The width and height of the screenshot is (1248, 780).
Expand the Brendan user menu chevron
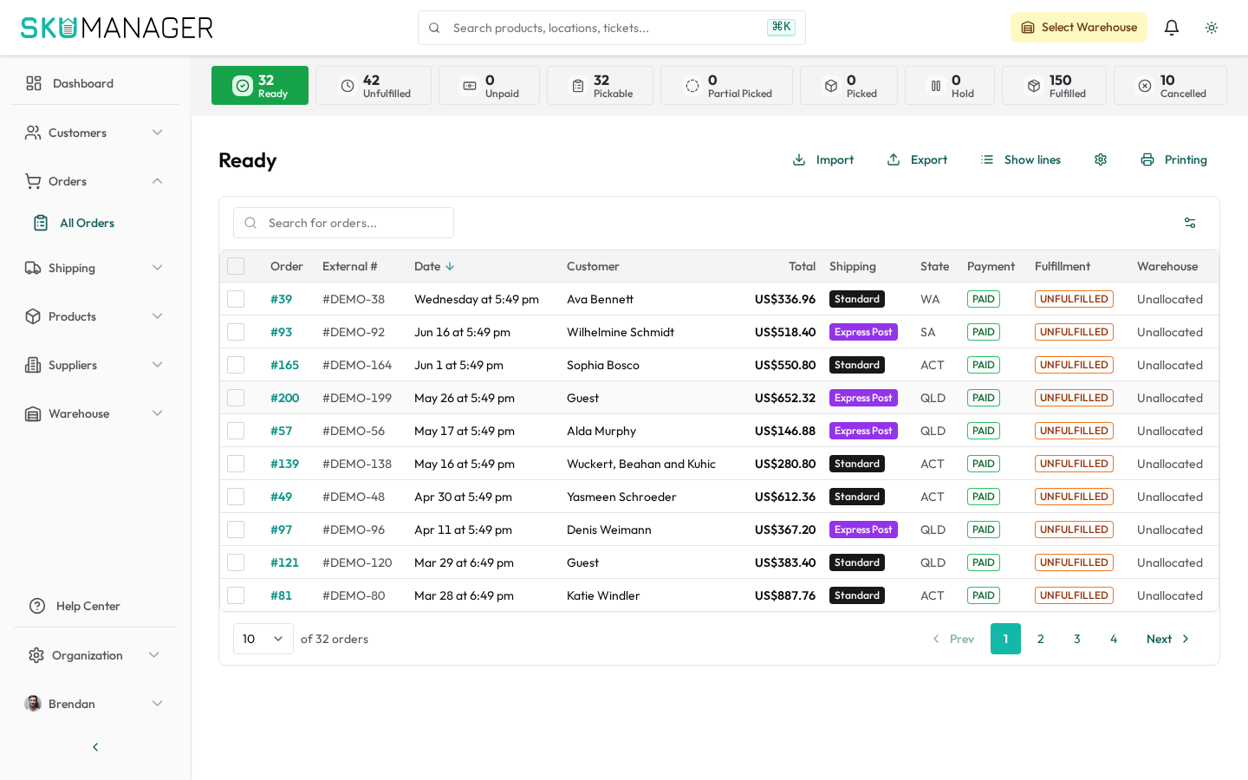coord(158,704)
